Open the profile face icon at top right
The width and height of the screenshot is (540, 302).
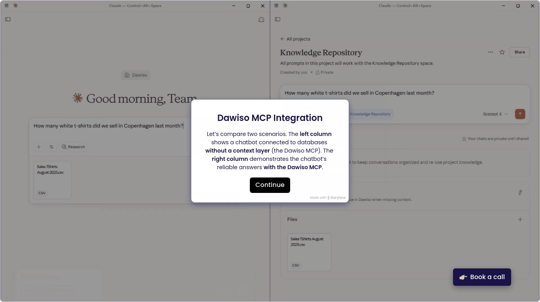coord(261,19)
